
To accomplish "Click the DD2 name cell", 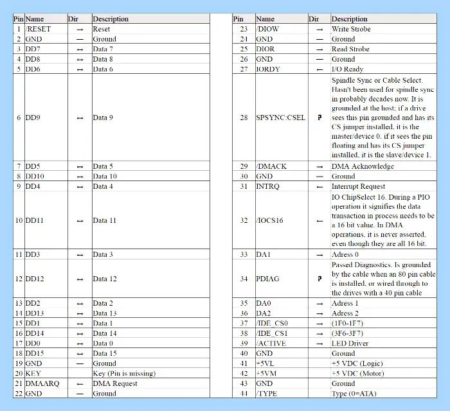I will click(46, 303).
